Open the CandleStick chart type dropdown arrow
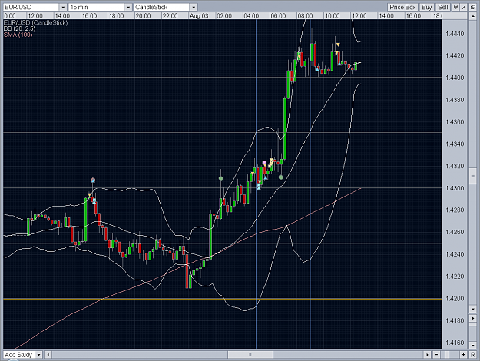Image resolution: width=480 pixels, height=361 pixels. (194, 7)
